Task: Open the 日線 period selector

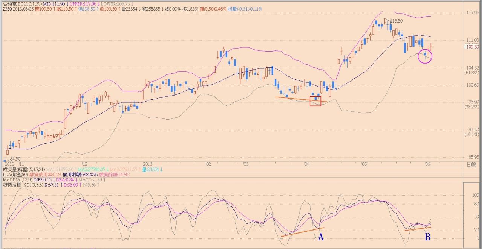Action: pyautogui.click(x=471, y=164)
